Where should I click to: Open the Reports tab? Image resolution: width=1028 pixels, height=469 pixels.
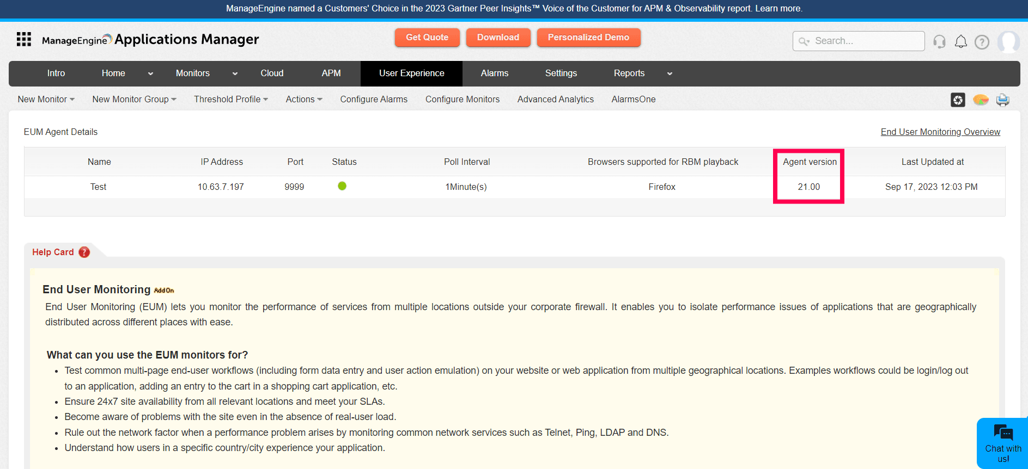629,73
